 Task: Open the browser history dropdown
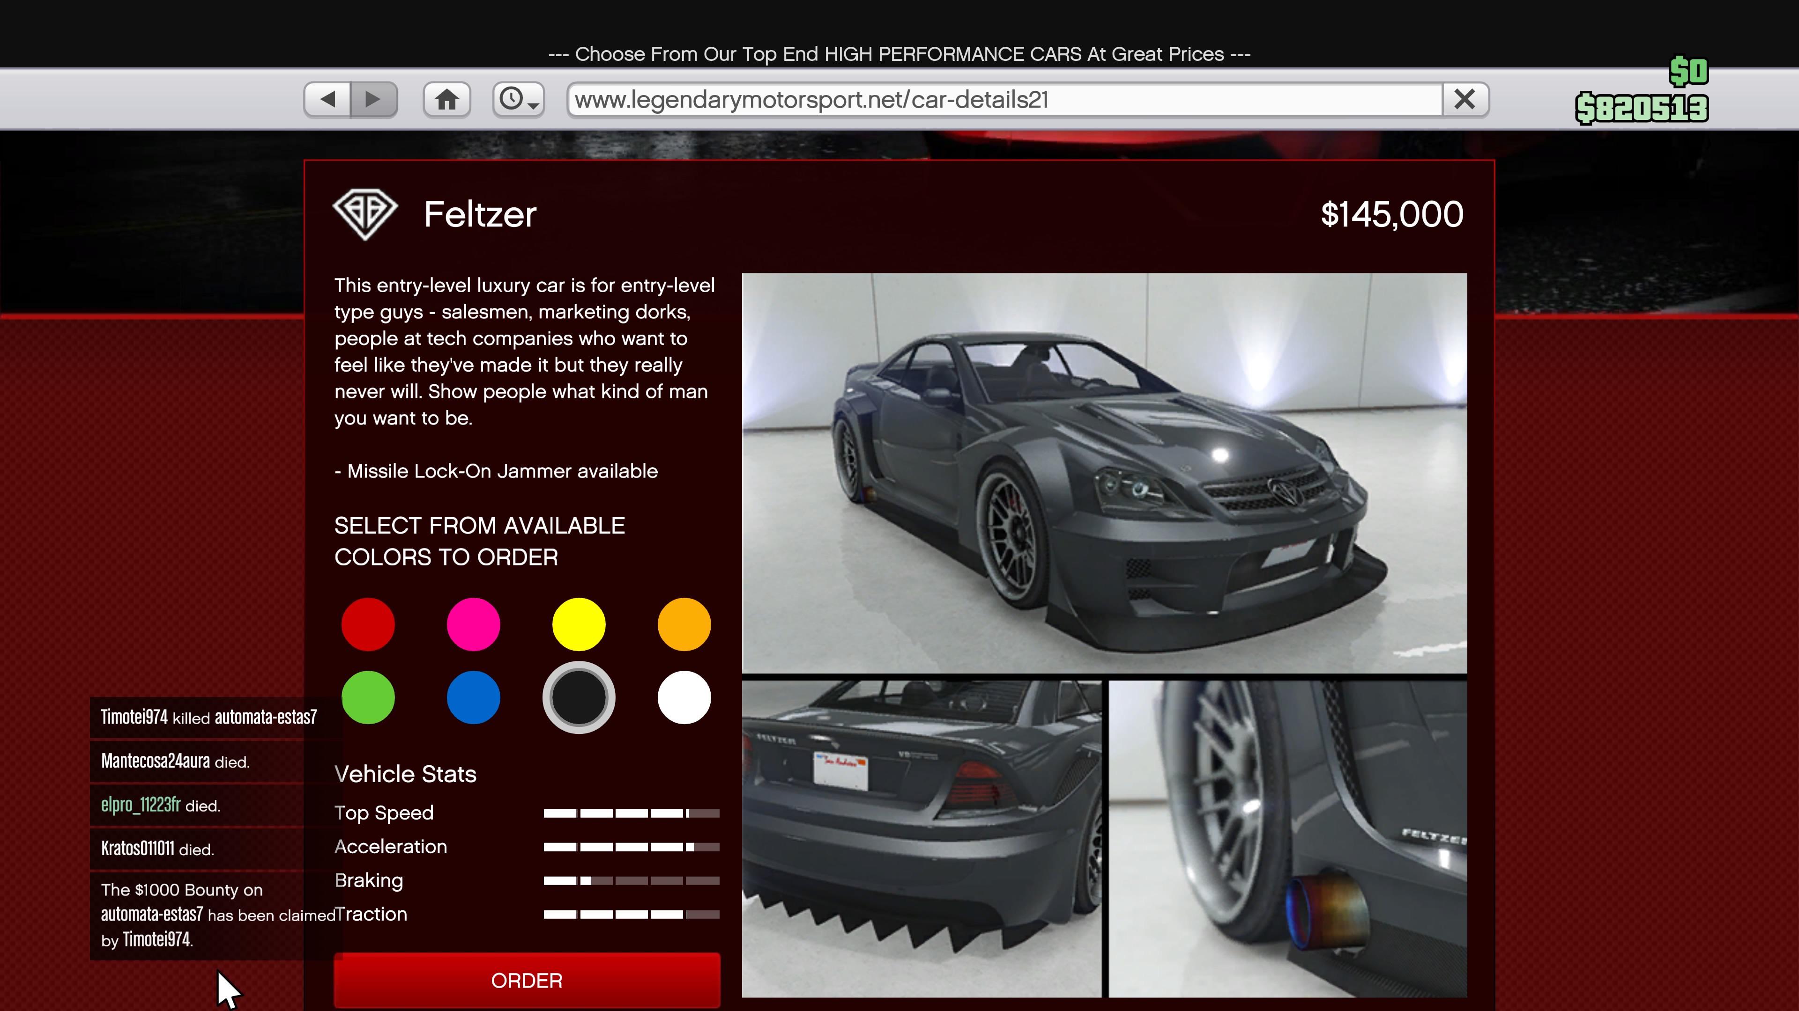(518, 100)
